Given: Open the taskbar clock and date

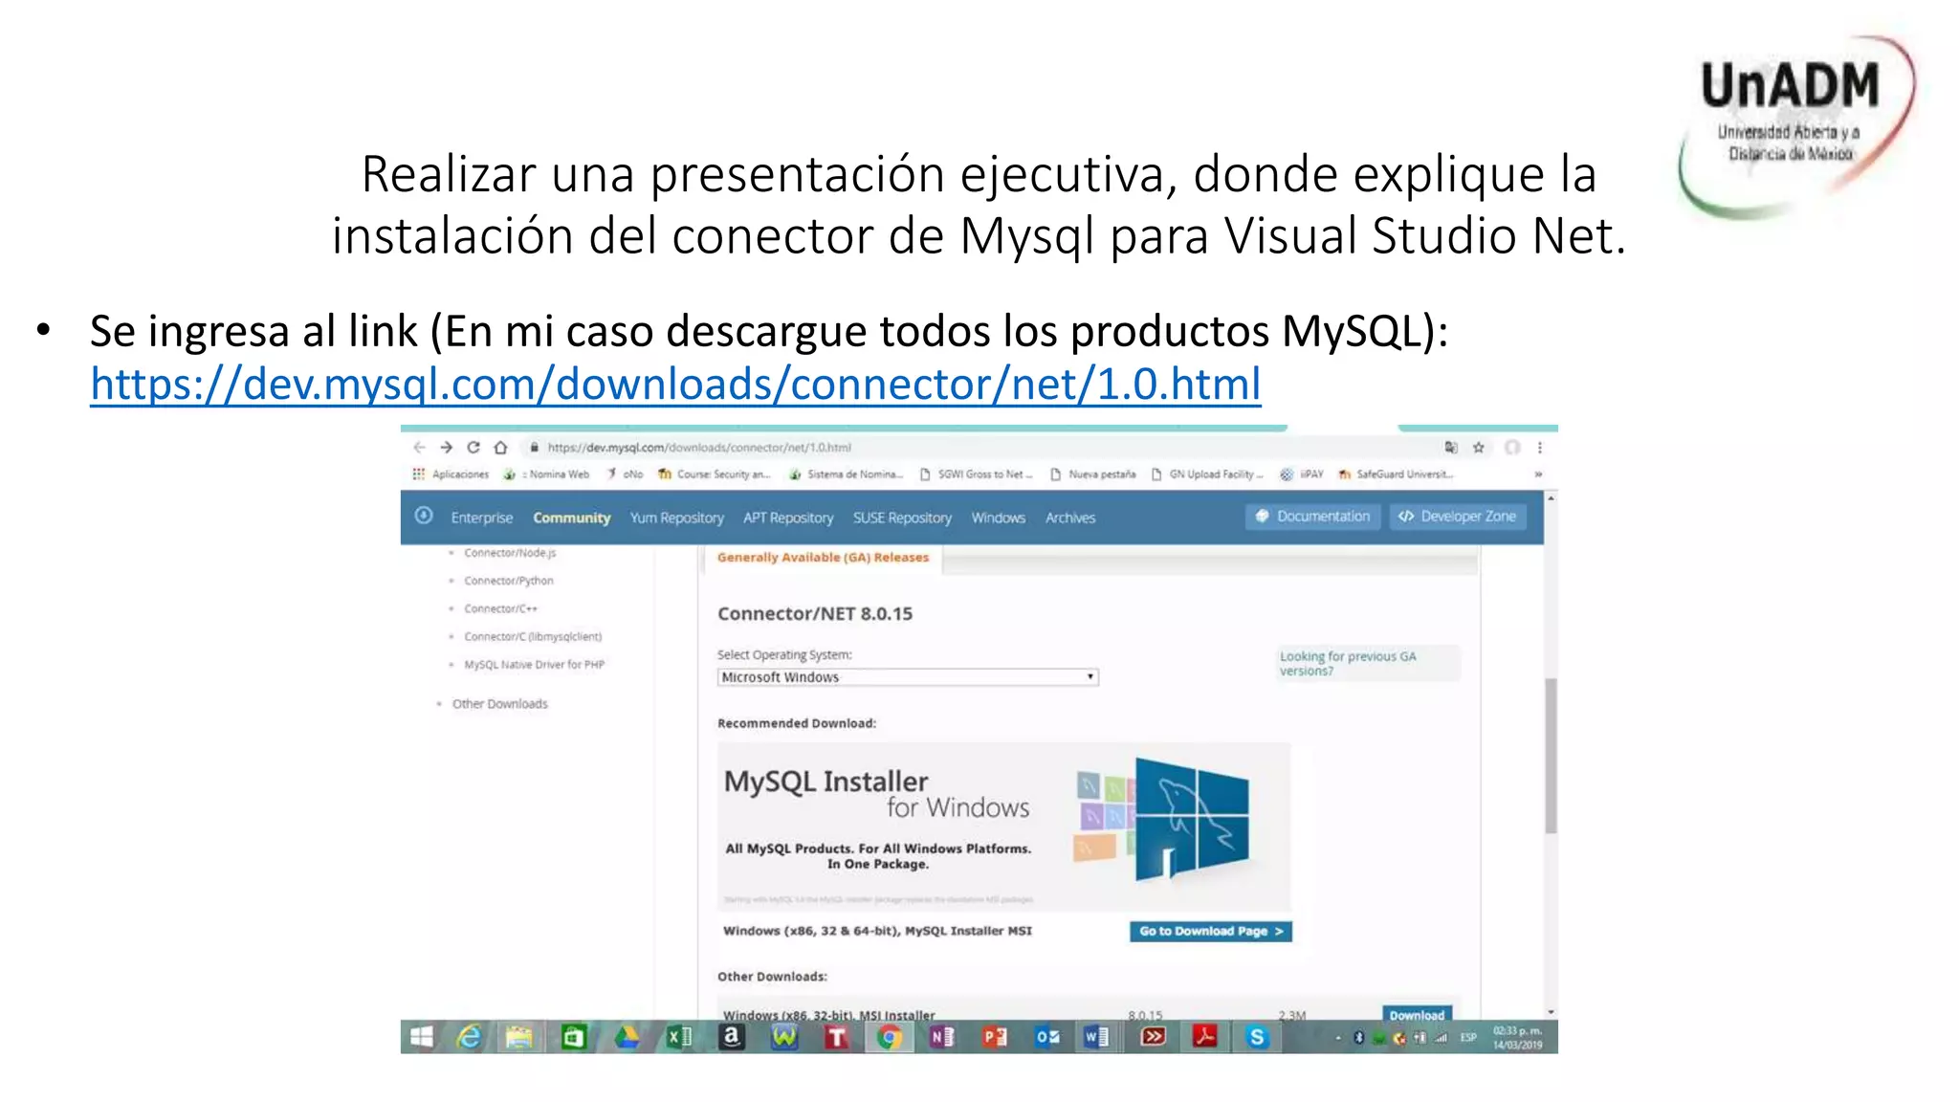Looking at the screenshot, I should tap(1518, 1038).
